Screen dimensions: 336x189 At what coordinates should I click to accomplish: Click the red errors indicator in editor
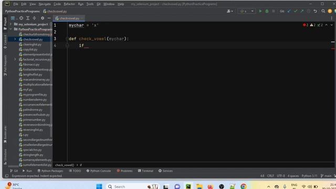coord(306,25)
